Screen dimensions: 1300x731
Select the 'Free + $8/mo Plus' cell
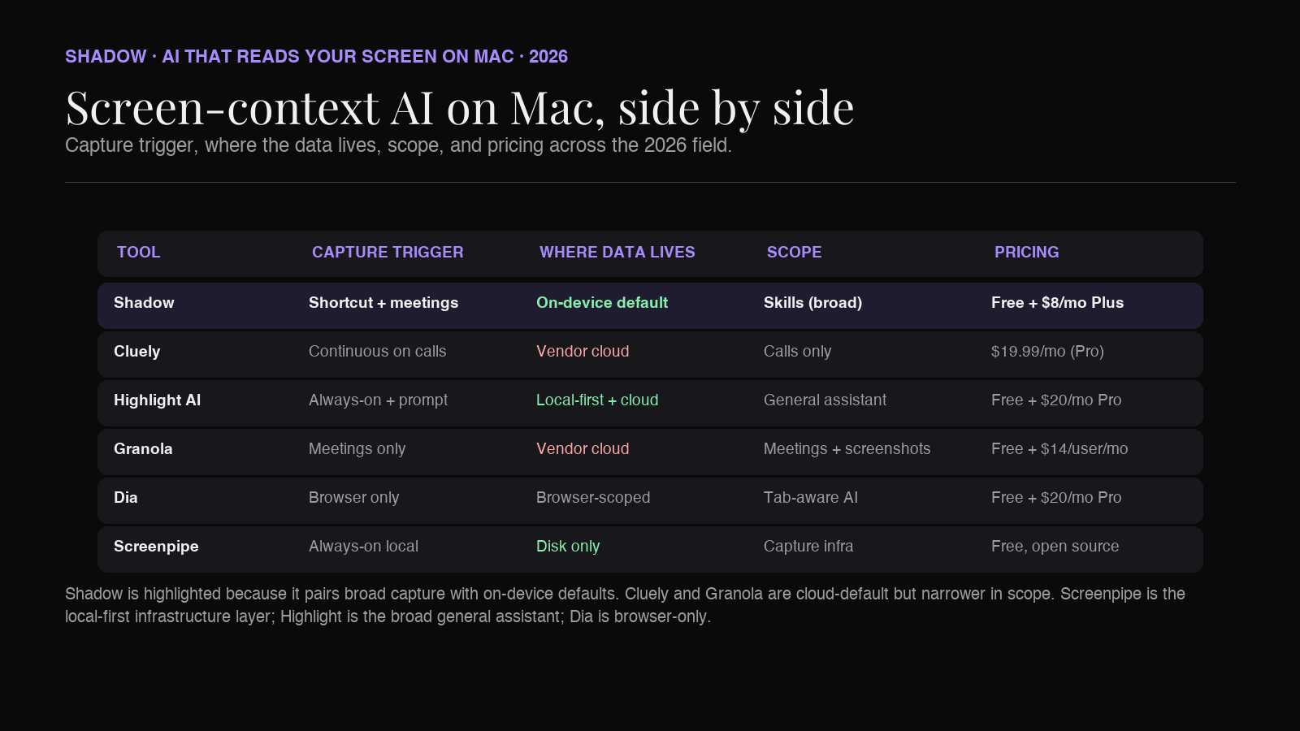tap(1057, 303)
